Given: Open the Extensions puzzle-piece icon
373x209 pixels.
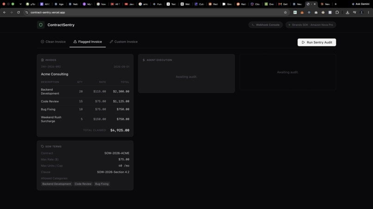Looking at the screenshot, I should pos(337,12).
